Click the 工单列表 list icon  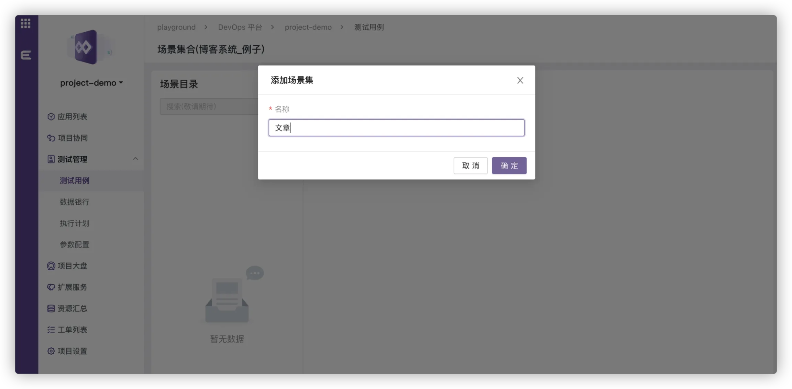coord(51,330)
